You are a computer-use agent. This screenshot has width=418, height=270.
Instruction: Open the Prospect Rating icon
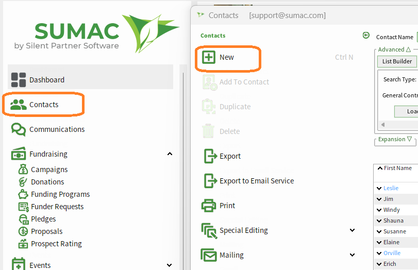point(23,244)
